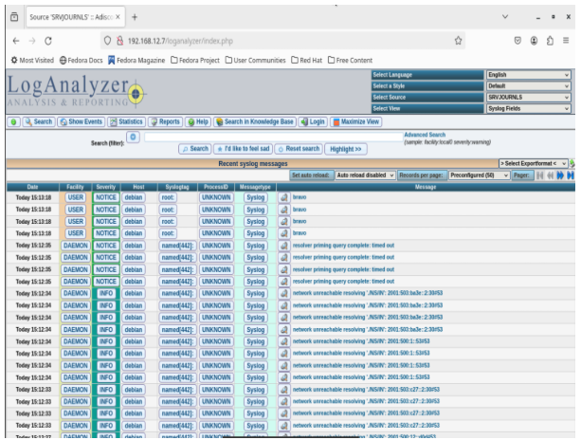Screen dimensions: 581x440
Task: Click Highlight >> button
Action: tap(346, 149)
